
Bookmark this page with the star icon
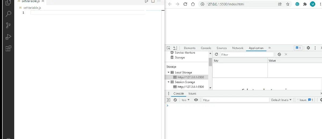point(288,4)
